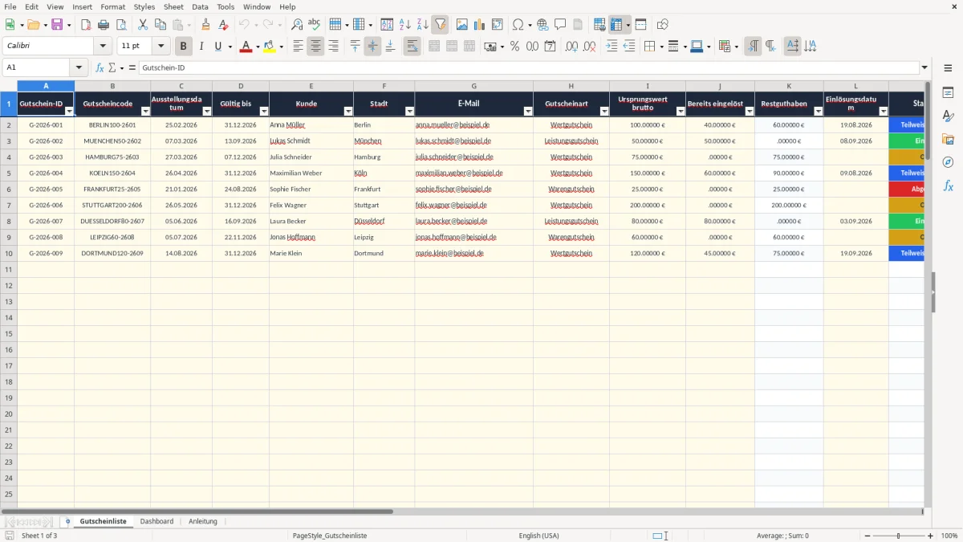Open Borders dropdown arrow
963x542 pixels.
point(660,47)
